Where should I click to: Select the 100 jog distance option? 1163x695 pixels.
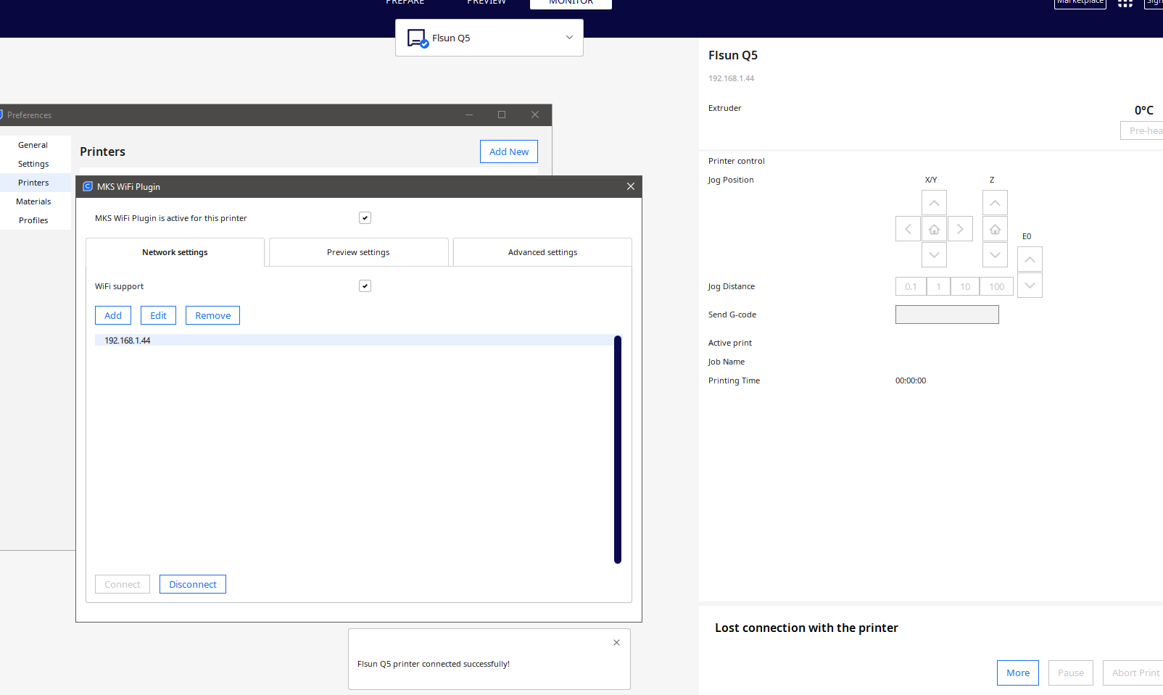[996, 286]
